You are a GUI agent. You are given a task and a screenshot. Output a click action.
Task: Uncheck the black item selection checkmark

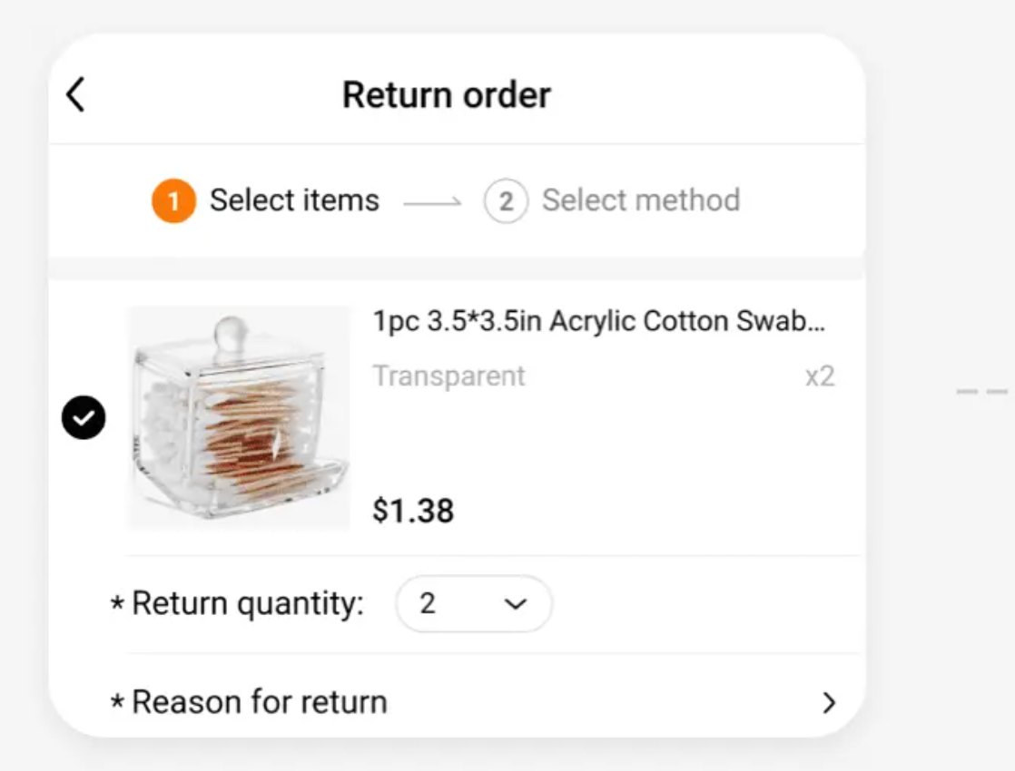tap(84, 417)
